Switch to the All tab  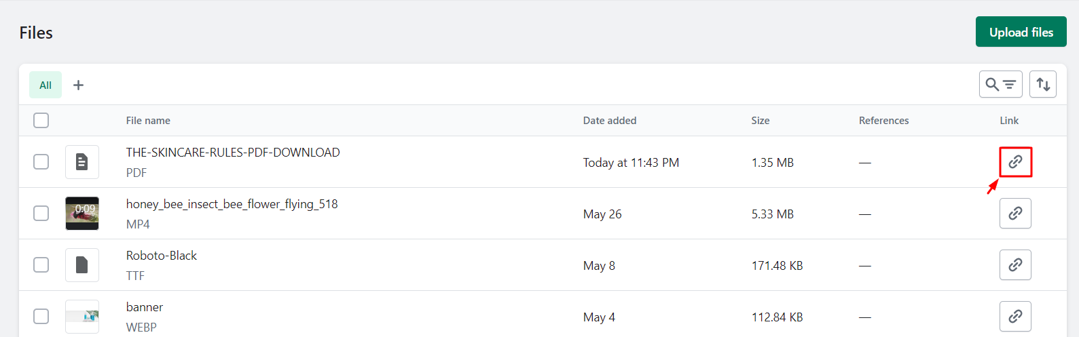point(45,85)
